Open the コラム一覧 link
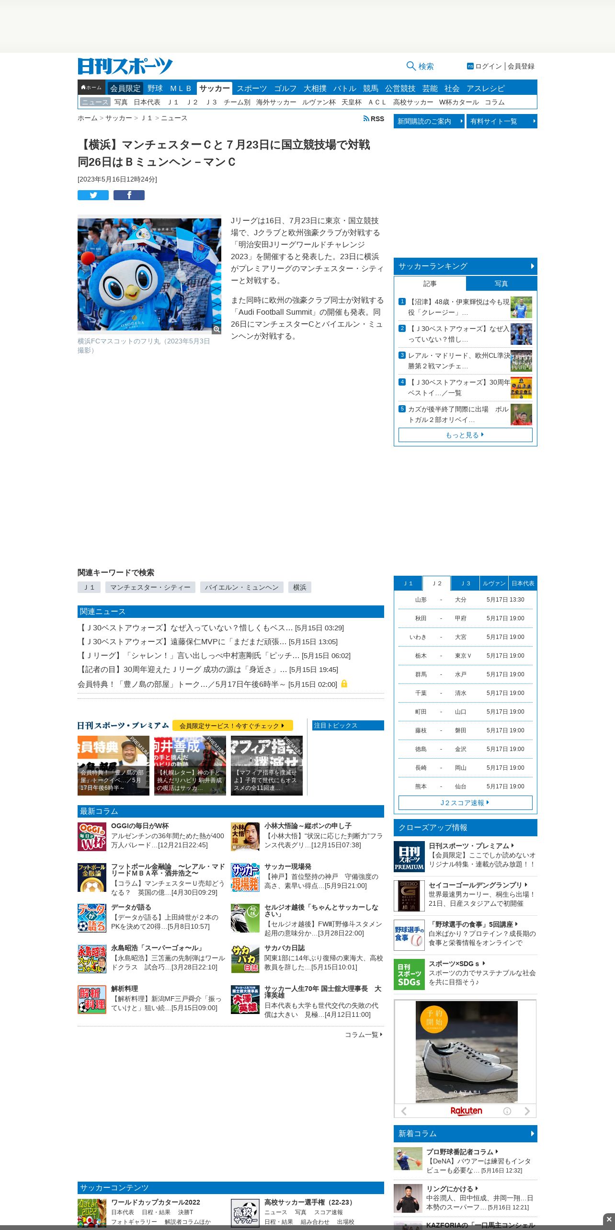615x1230 pixels. [364, 1035]
